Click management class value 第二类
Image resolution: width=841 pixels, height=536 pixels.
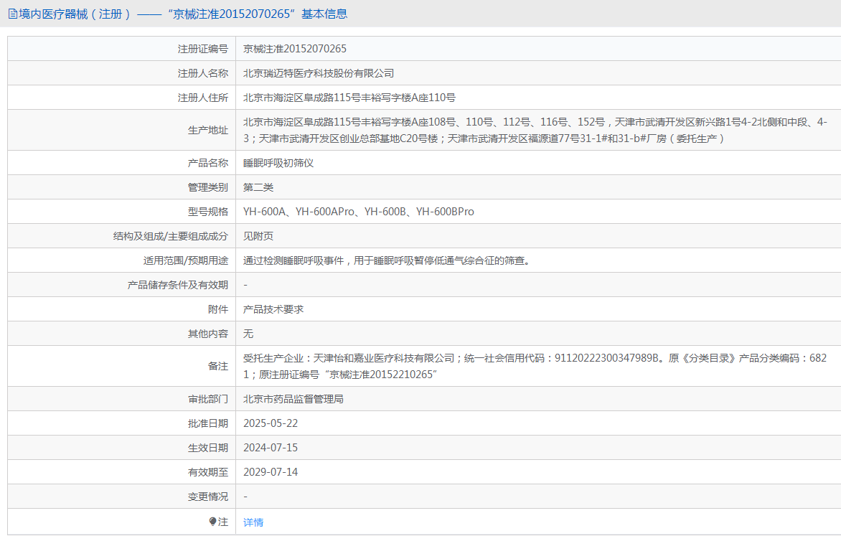(x=258, y=187)
